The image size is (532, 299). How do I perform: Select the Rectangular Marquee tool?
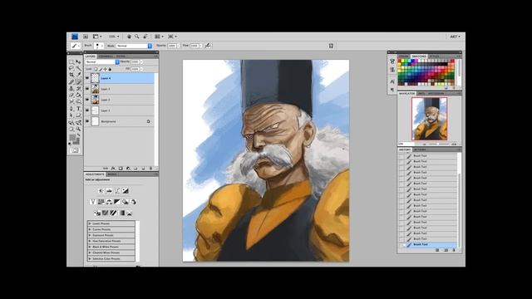point(71,62)
